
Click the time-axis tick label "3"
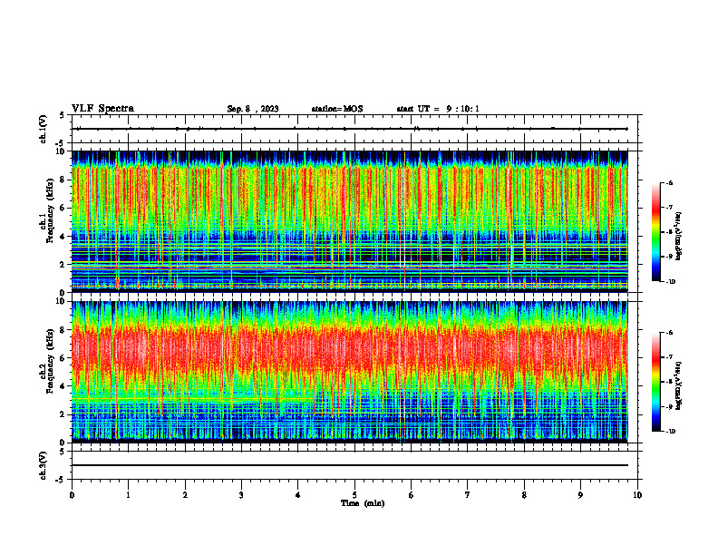click(241, 495)
